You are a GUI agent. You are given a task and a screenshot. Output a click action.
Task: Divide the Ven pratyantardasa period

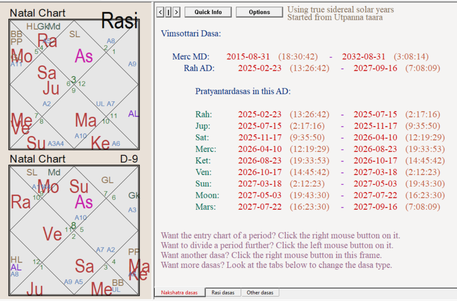[x=318, y=172]
